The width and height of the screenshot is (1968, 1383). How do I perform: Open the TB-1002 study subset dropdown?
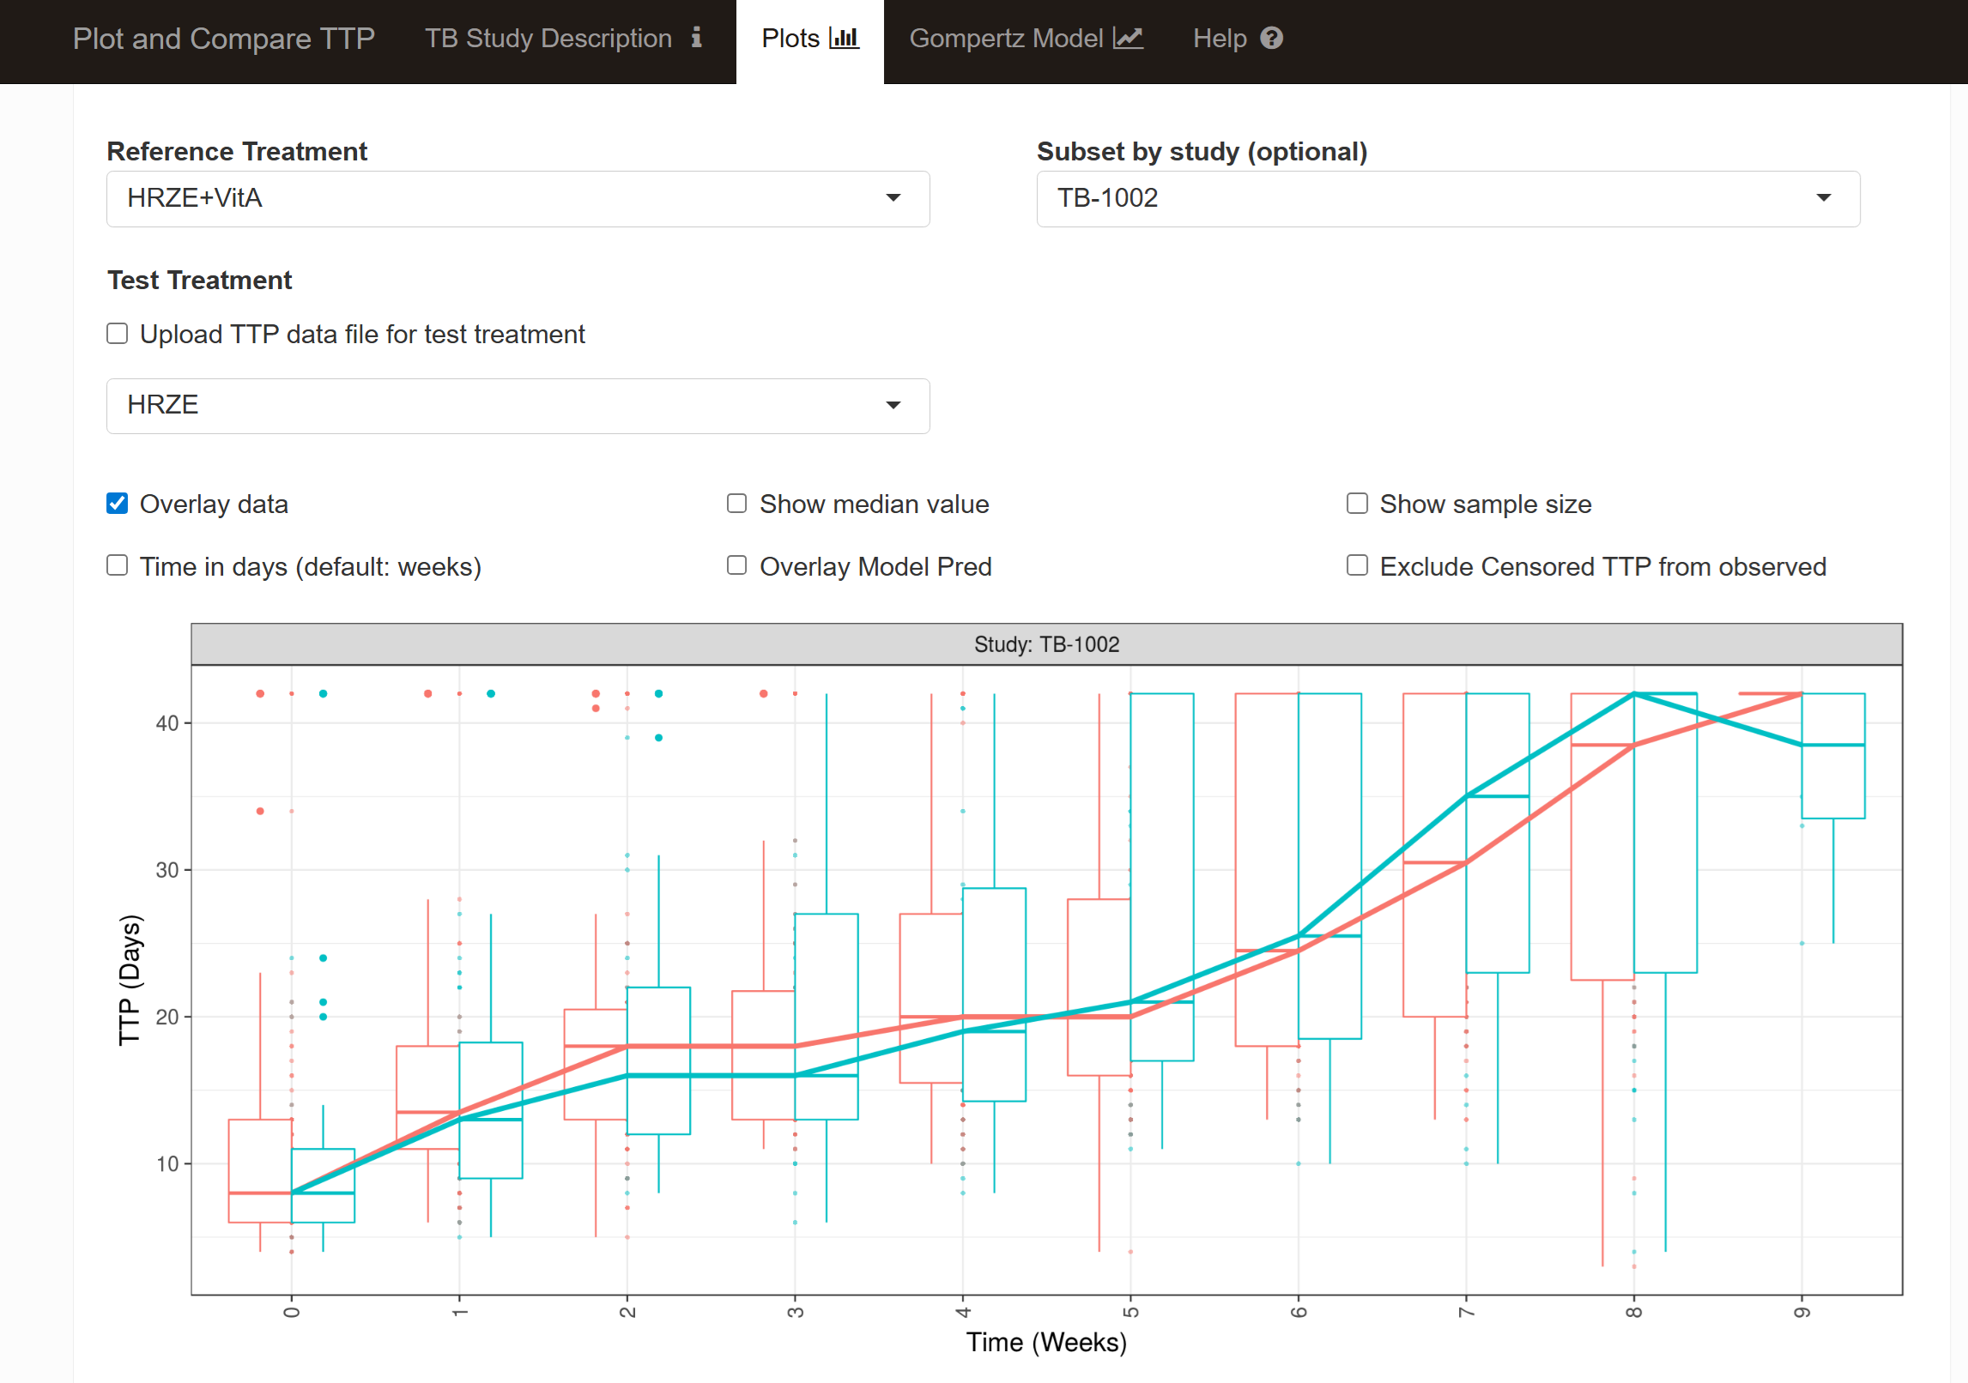(x=1447, y=198)
